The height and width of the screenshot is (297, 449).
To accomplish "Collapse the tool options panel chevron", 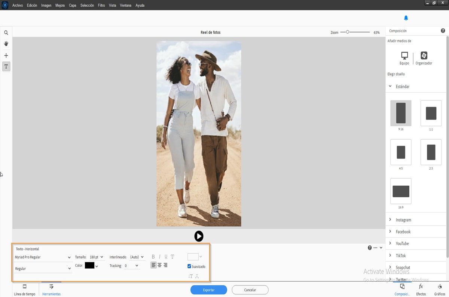I will pyautogui.click(x=381, y=248).
